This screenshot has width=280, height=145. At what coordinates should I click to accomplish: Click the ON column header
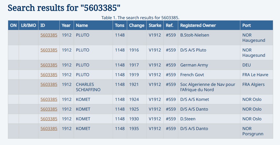(x=13, y=25)
